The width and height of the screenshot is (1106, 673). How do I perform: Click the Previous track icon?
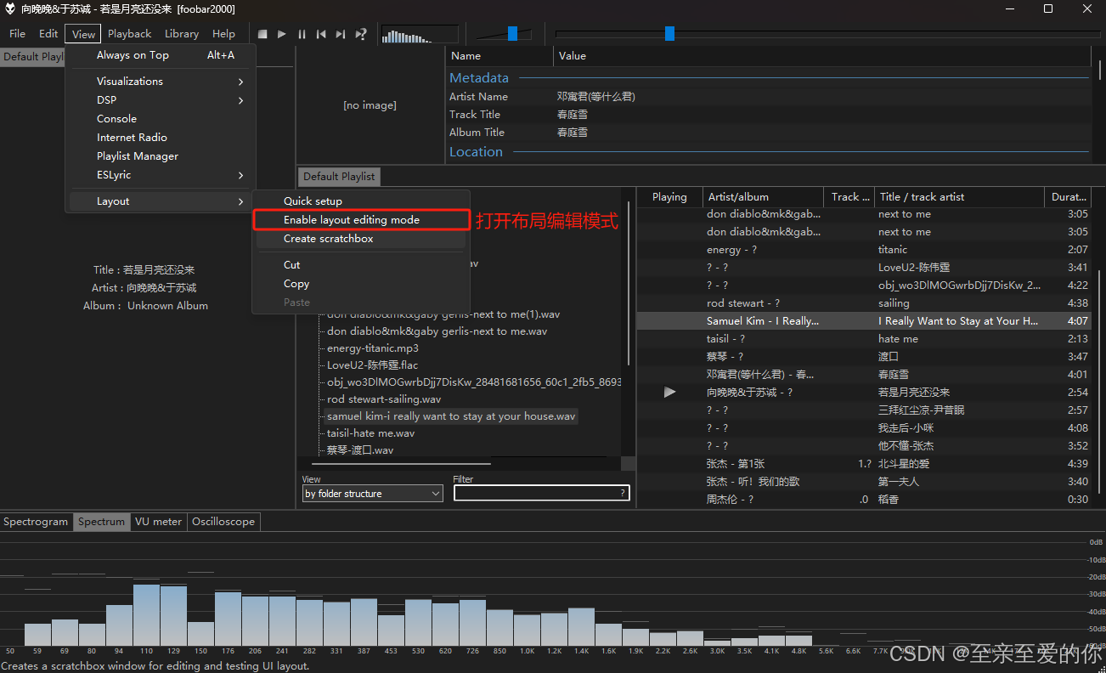click(x=321, y=34)
